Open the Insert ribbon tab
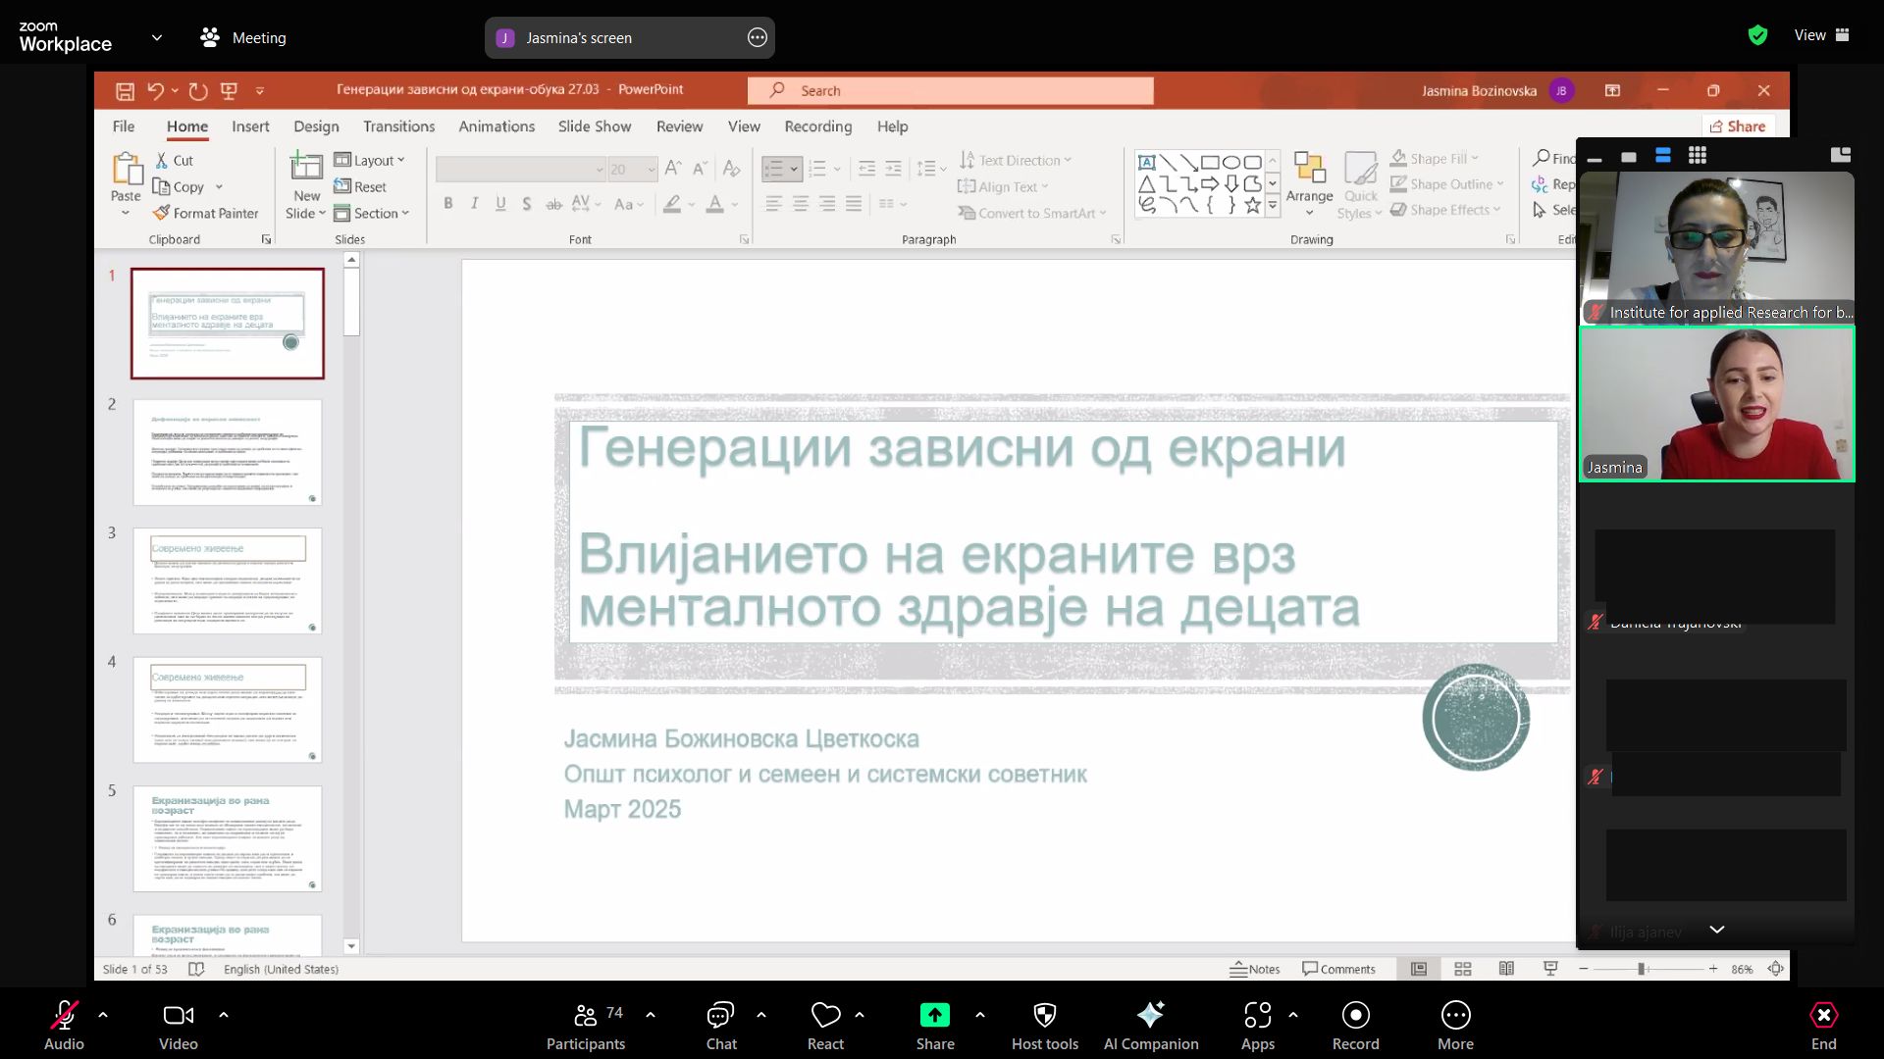This screenshot has height=1059, width=1884. click(250, 126)
